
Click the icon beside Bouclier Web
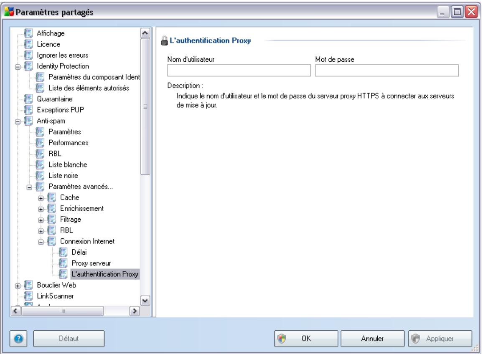pos(28,285)
